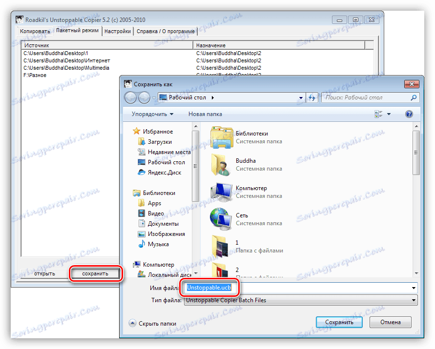Click the Новая папка button

click(205, 114)
